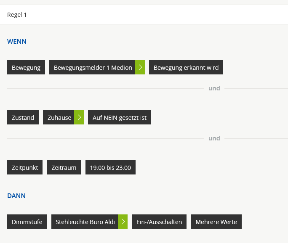Edit the 19:00 bis 23:00 time range

(x=110, y=167)
